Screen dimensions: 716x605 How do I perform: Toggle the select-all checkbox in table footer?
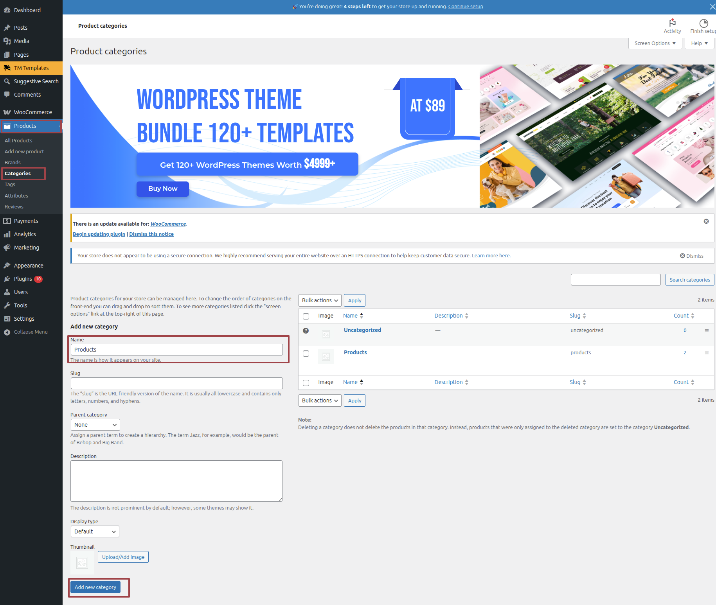coord(306,383)
